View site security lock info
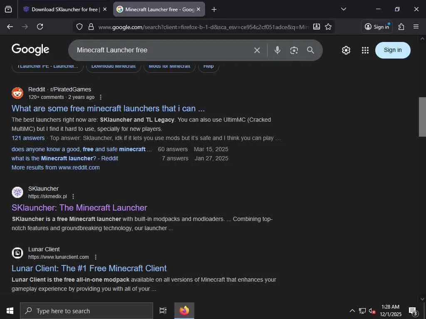The height and width of the screenshot is (319, 426). [x=91, y=27]
